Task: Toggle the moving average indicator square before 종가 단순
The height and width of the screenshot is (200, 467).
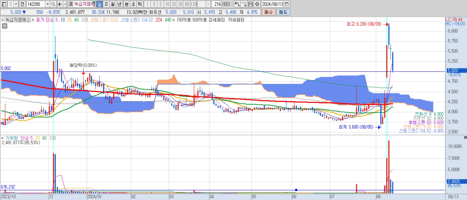Action: tap(33, 20)
